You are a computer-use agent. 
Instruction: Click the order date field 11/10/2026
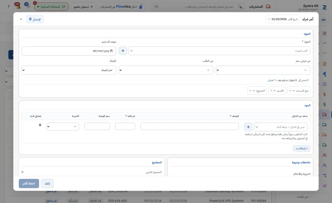tap(283, 19)
